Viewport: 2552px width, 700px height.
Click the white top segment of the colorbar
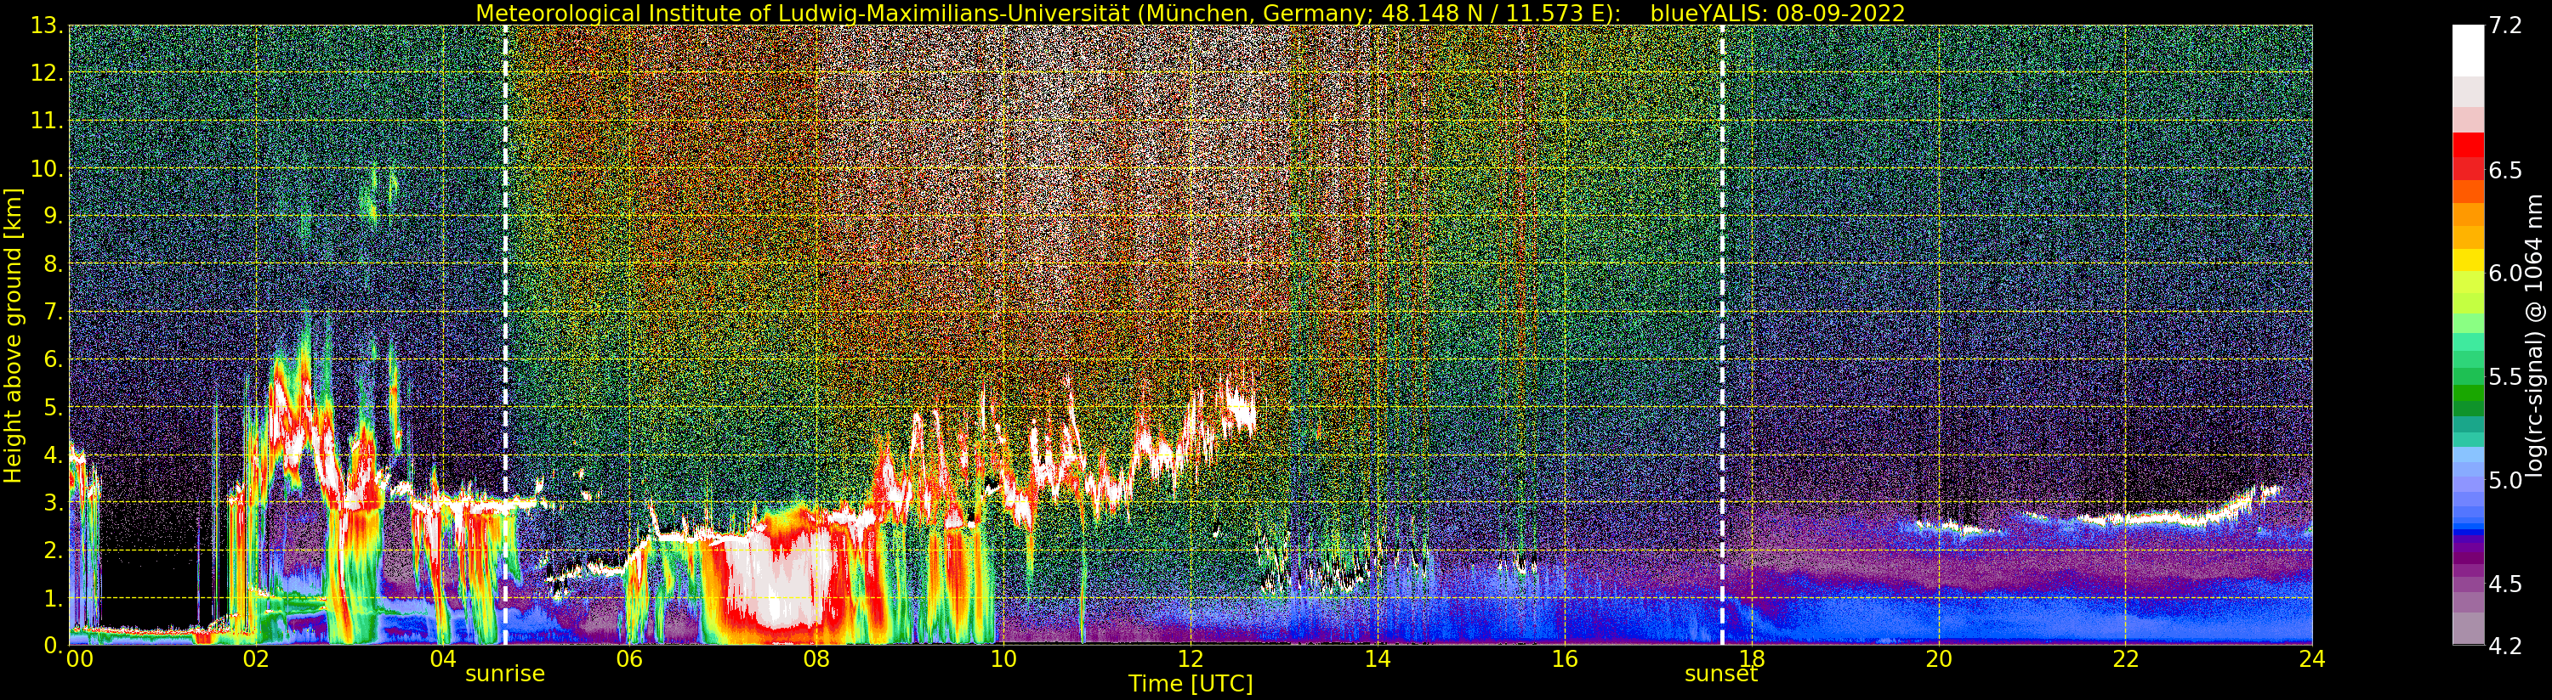click(2468, 49)
